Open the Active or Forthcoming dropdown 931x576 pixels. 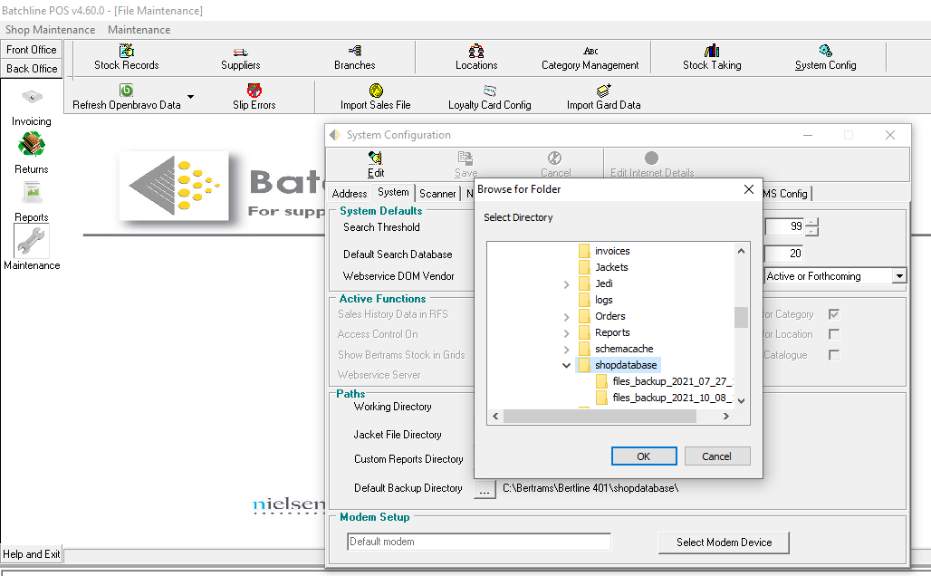[x=899, y=276]
